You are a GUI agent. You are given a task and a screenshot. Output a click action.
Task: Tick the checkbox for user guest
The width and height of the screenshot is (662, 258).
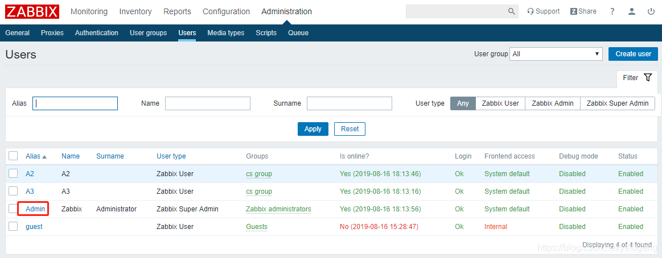13,226
